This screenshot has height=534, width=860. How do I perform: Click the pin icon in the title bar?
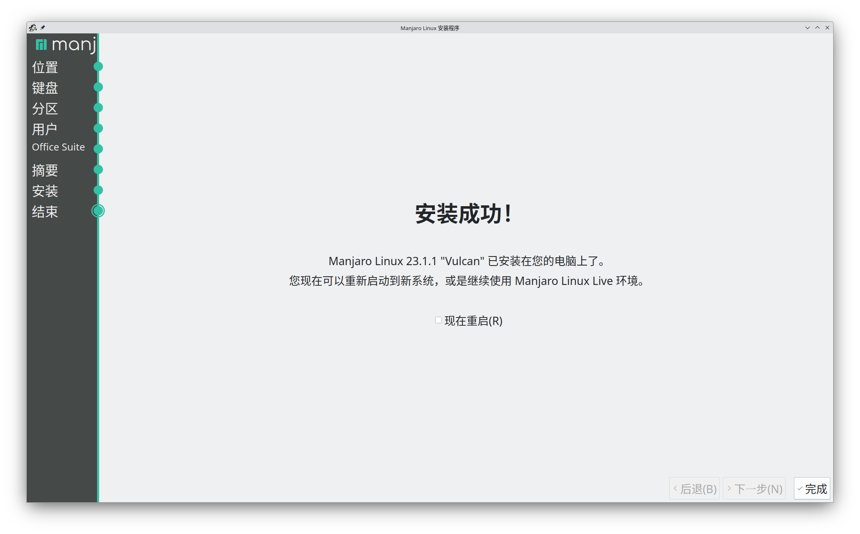pyautogui.click(x=43, y=28)
